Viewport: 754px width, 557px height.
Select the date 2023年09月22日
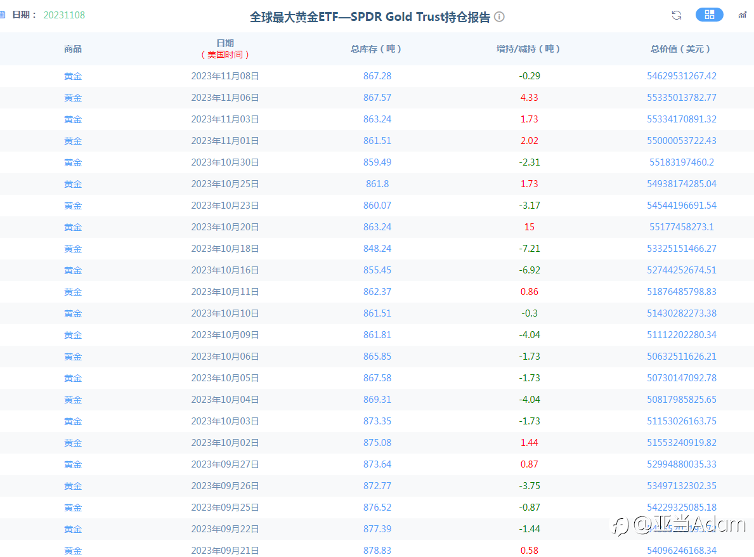click(225, 529)
